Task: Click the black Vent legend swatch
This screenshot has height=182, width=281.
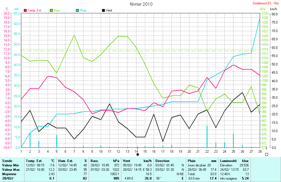Action: pyautogui.click(x=103, y=10)
